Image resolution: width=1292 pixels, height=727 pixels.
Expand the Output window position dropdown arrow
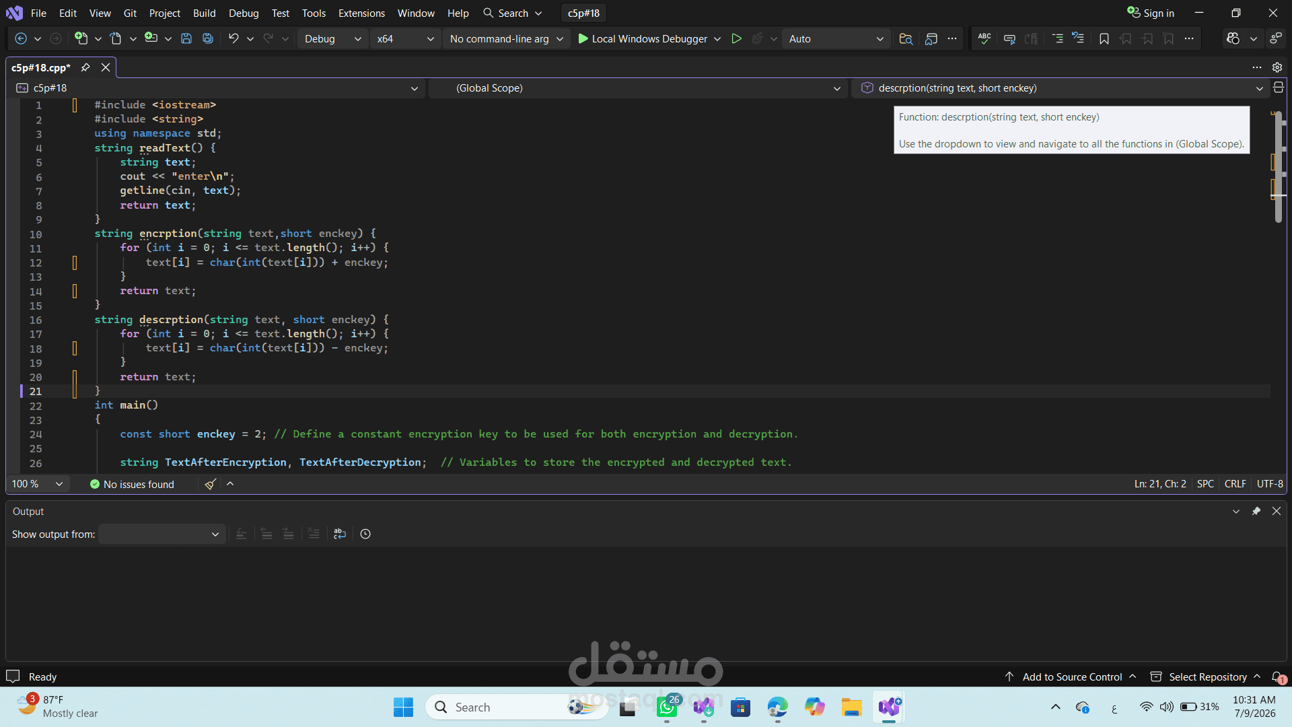1236,512
